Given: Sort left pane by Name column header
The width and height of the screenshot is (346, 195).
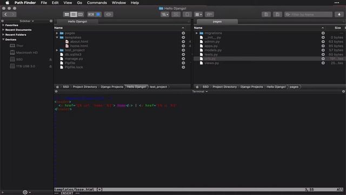Looking at the screenshot, I should 58,28.
